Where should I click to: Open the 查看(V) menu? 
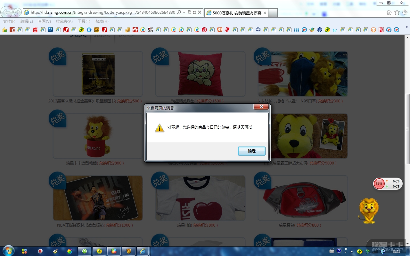44,21
